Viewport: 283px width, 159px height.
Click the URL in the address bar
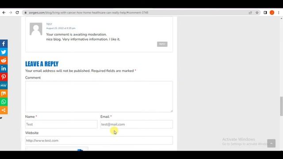click(x=88, y=13)
